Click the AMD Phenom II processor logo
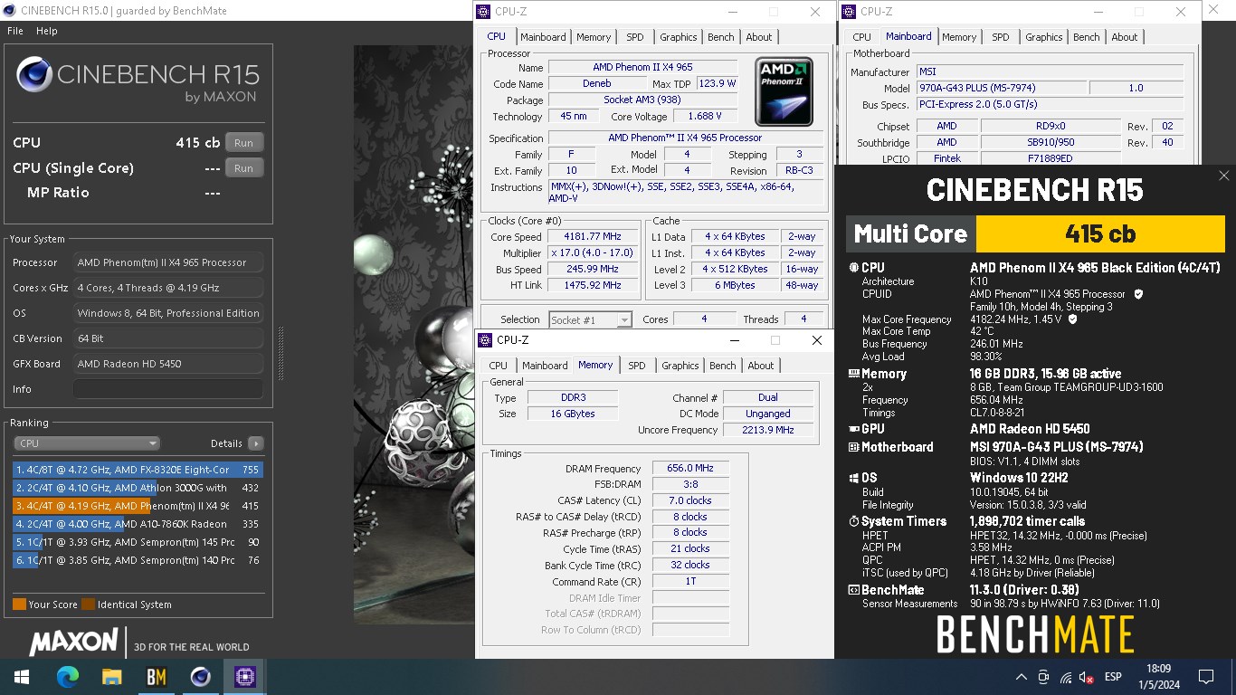The width and height of the screenshot is (1236, 695). (784, 91)
